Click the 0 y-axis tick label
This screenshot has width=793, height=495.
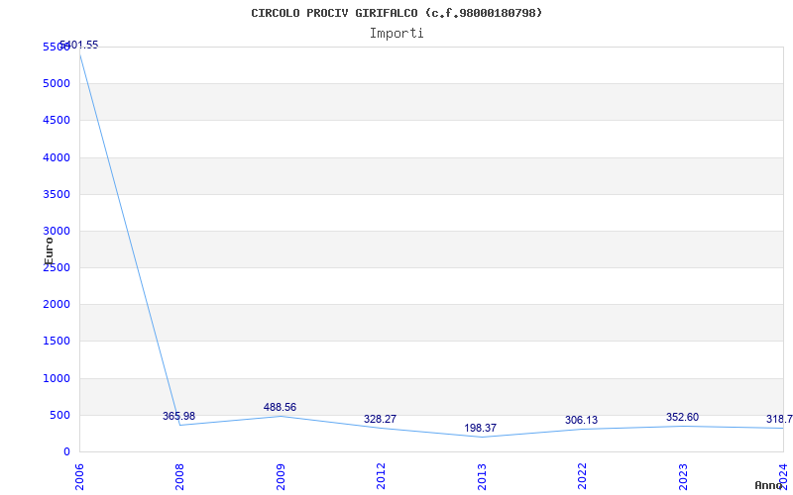coord(66,452)
